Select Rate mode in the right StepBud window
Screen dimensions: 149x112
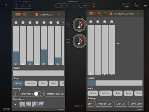click(x=118, y=93)
